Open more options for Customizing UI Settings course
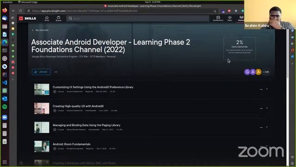 click(x=261, y=90)
